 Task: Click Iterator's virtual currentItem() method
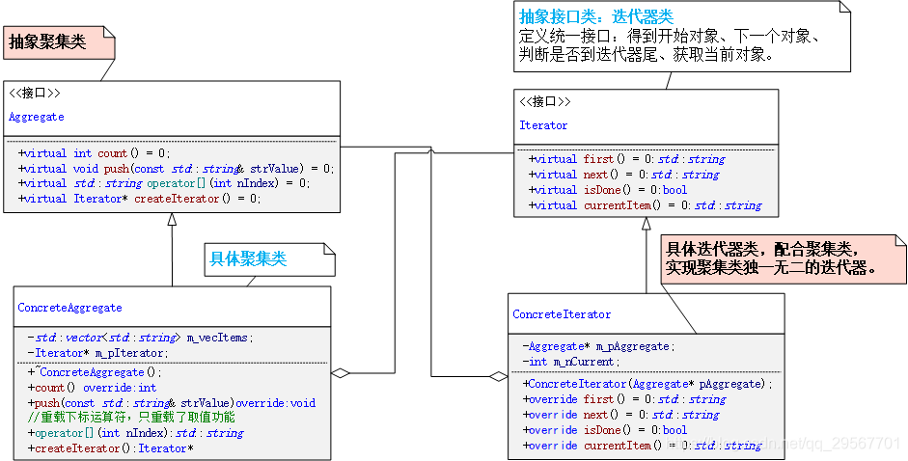click(x=646, y=205)
